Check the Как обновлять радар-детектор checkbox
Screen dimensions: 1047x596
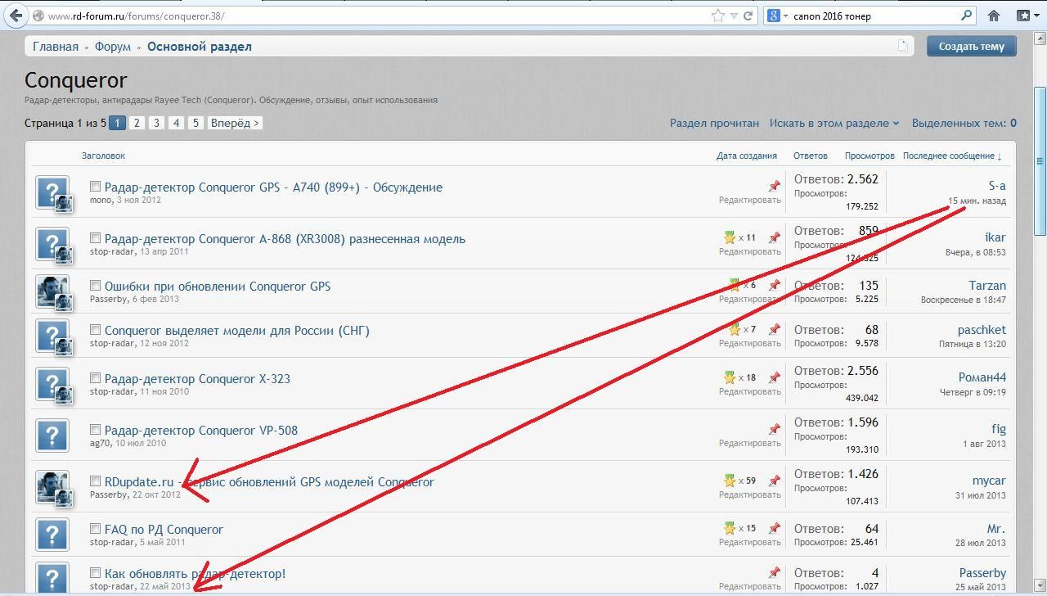click(x=96, y=573)
